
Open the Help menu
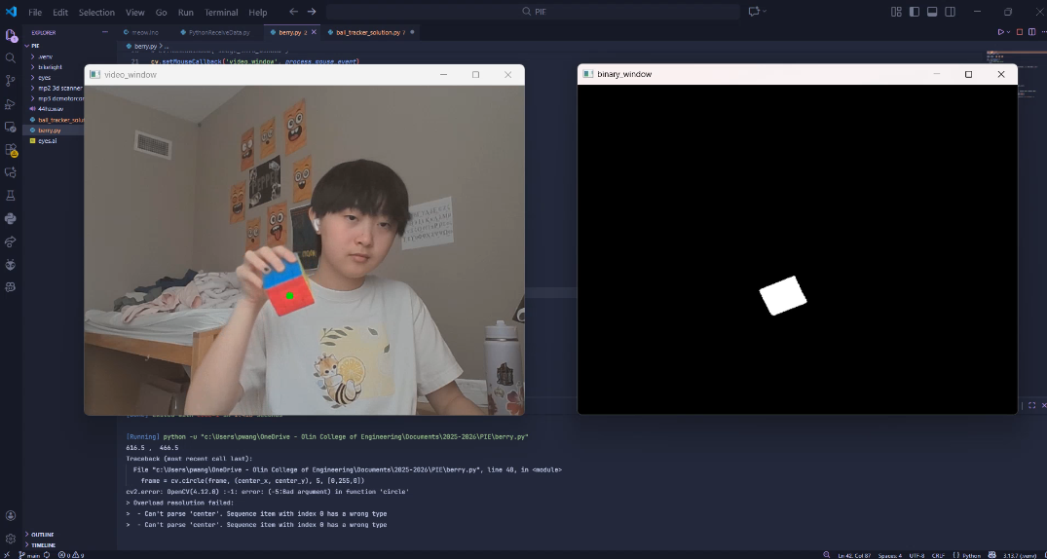[x=258, y=12]
